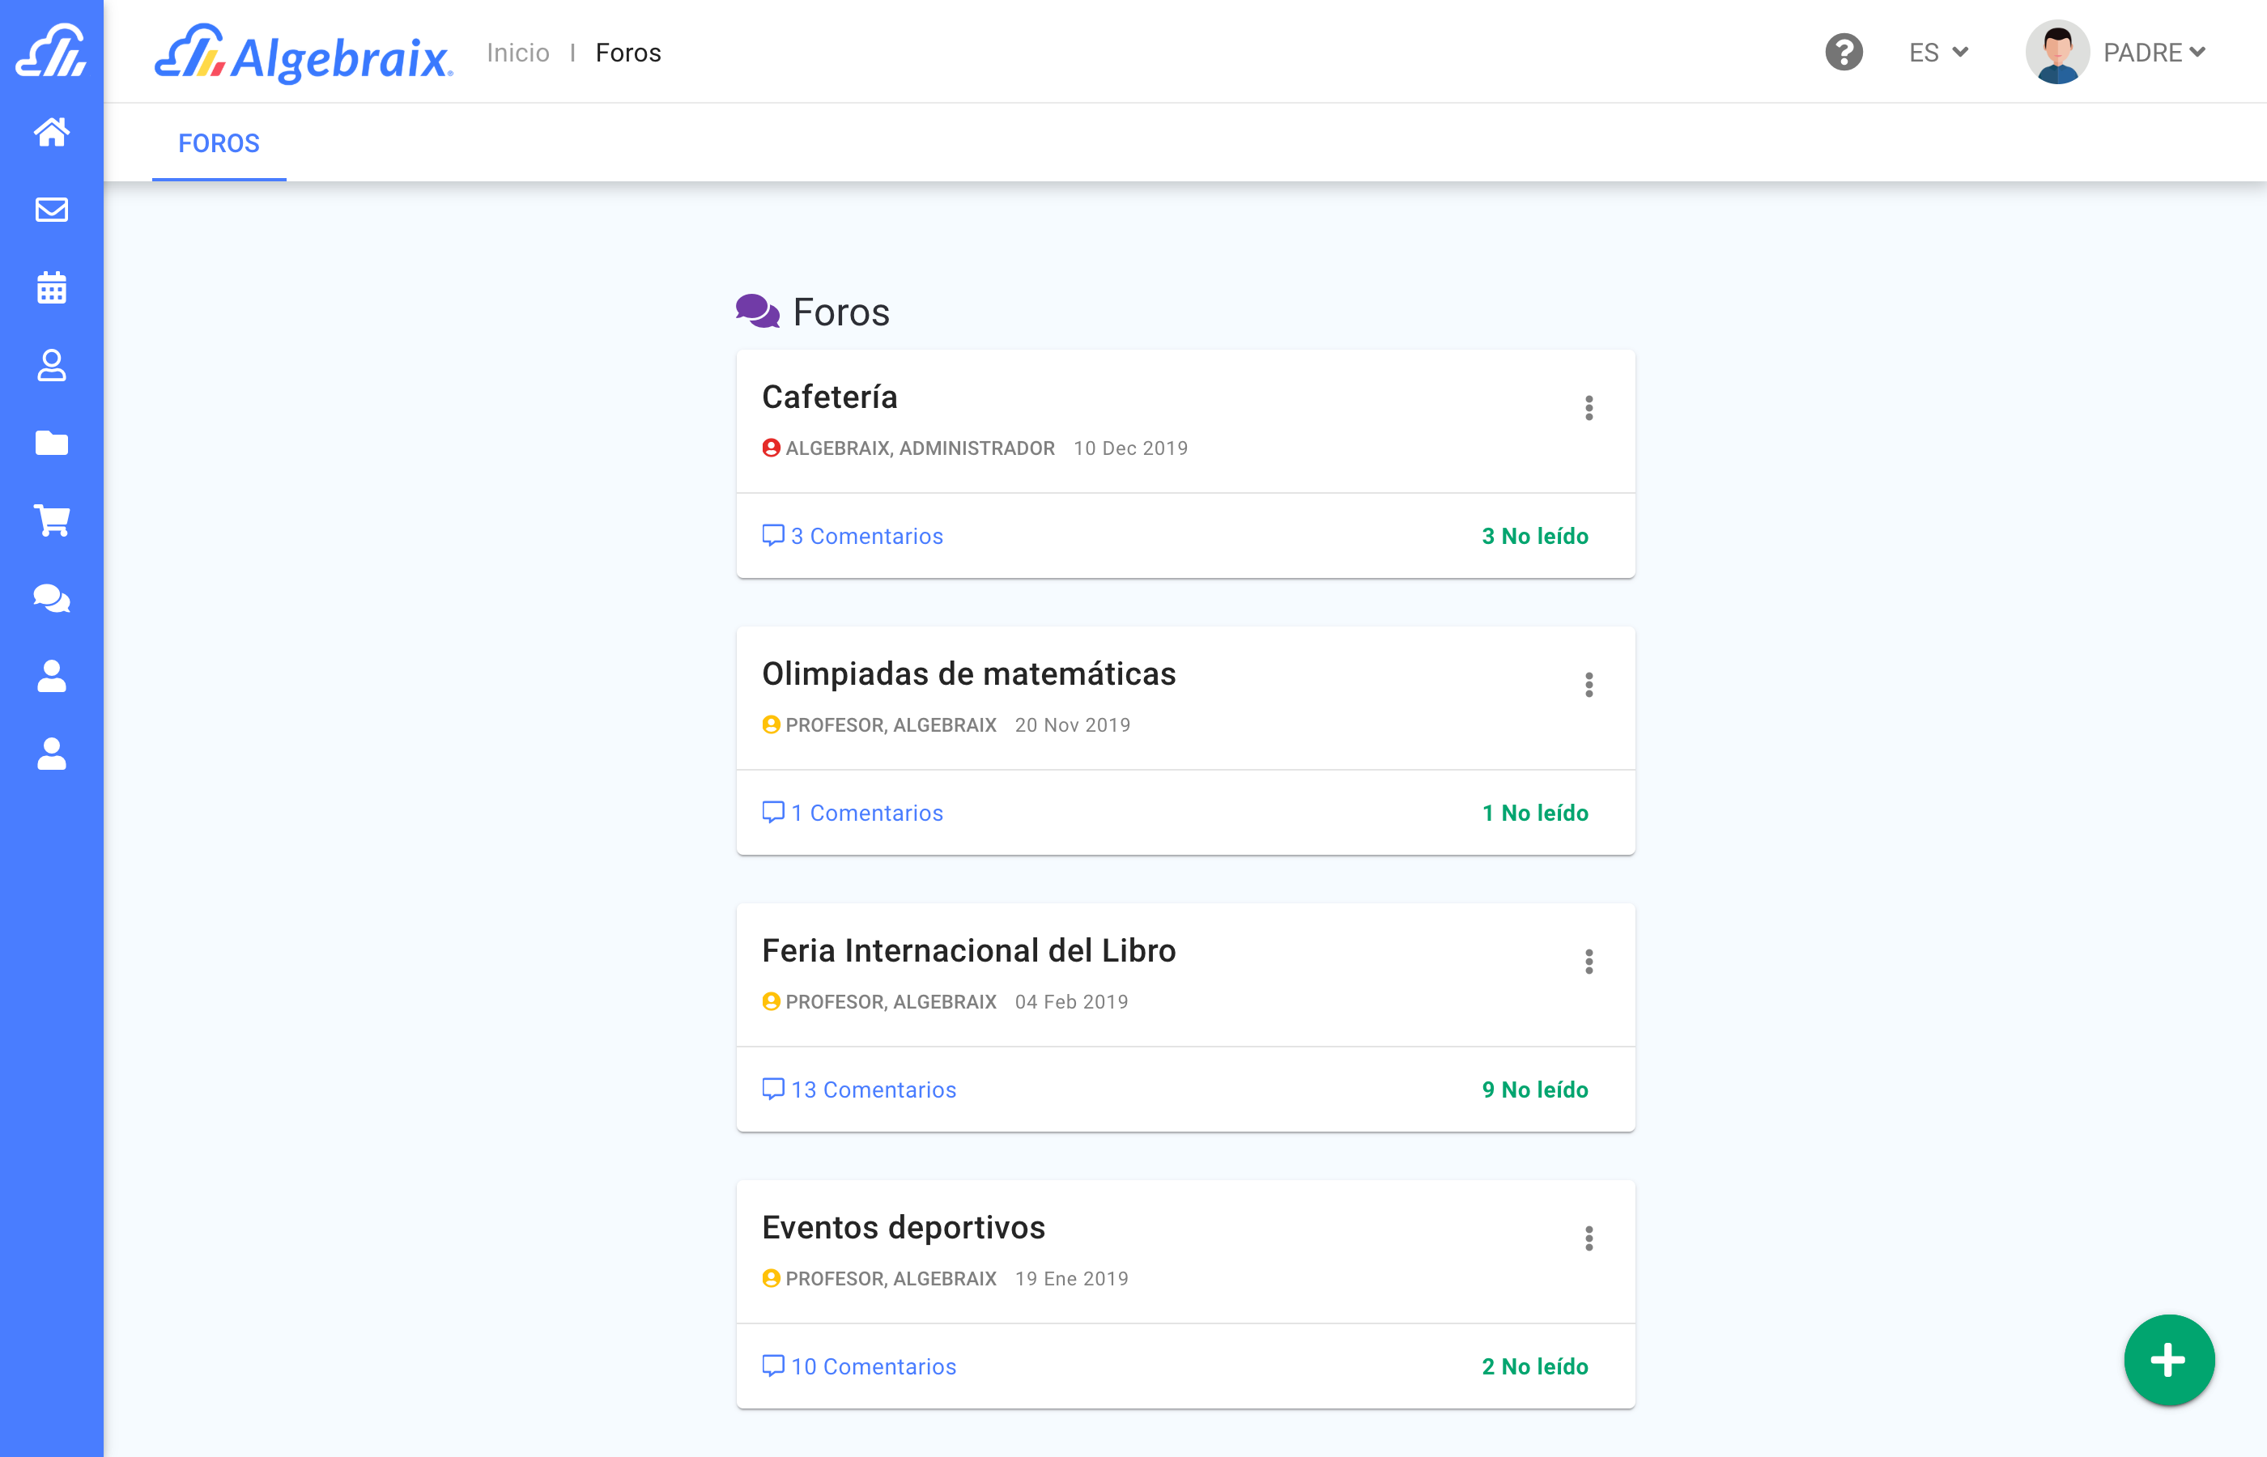Open options menu for Olimpiadas de matemáticas
The height and width of the screenshot is (1457, 2267).
pyautogui.click(x=1589, y=685)
